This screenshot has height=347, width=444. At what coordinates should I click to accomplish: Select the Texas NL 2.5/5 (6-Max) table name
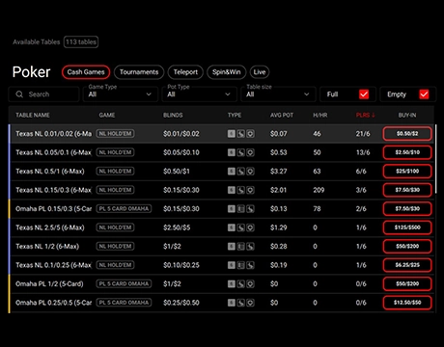point(50,227)
